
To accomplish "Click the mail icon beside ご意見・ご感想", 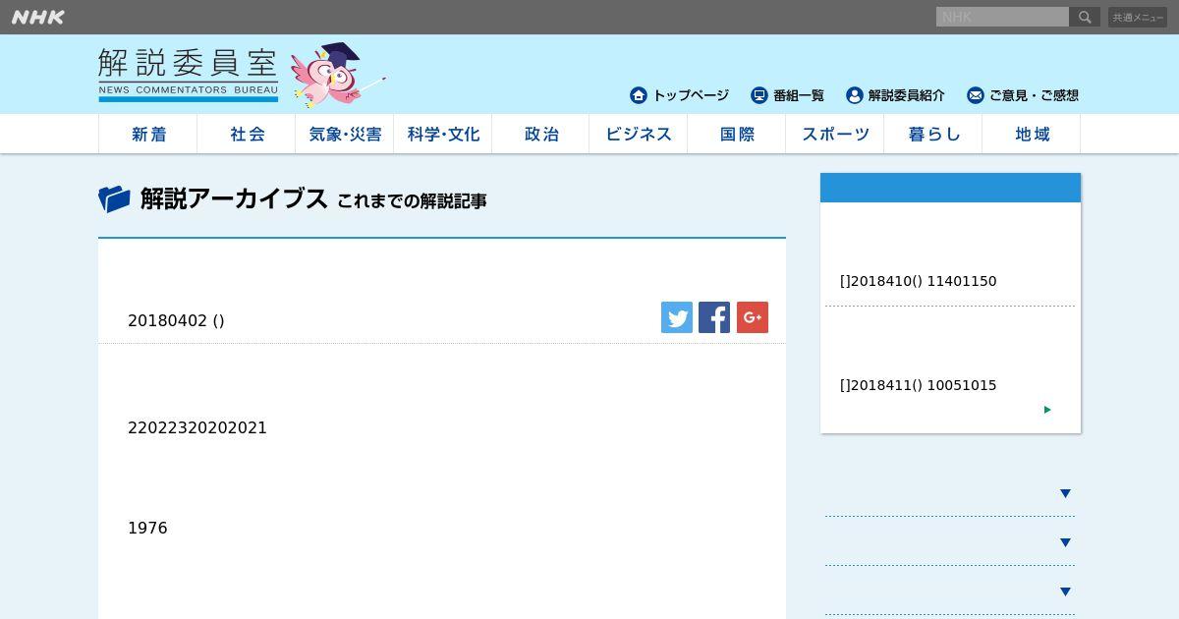I will [976, 95].
